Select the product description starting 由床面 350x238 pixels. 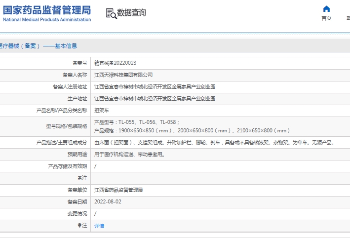tap(214, 143)
